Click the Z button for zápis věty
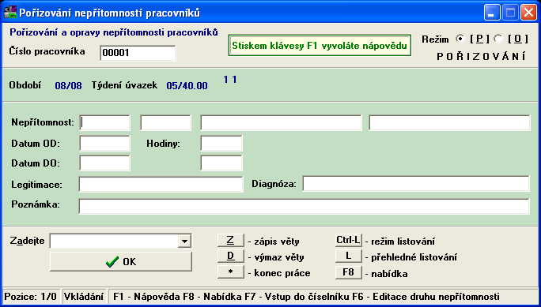The width and height of the screenshot is (541, 307). tap(230, 241)
